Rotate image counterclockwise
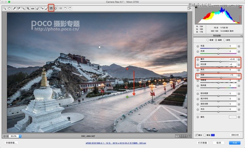245x148 pixels. coord(65,8)
